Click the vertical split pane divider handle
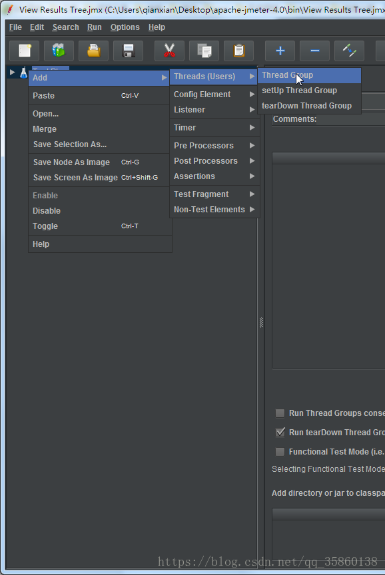Viewport: 385px width, 575px height. click(261, 322)
